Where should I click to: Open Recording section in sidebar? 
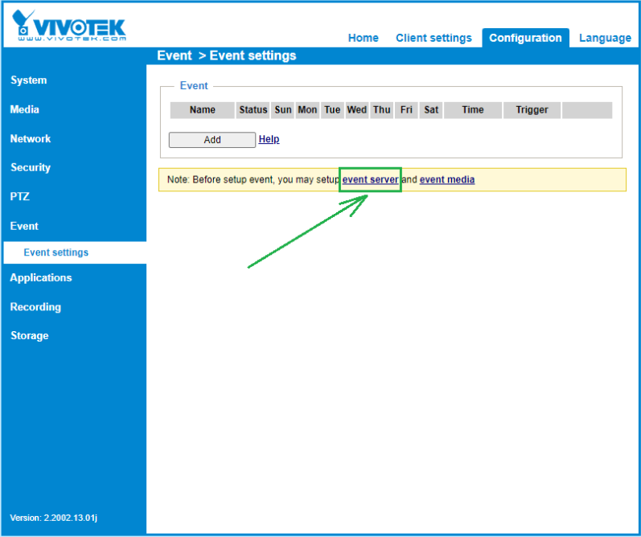click(x=35, y=307)
